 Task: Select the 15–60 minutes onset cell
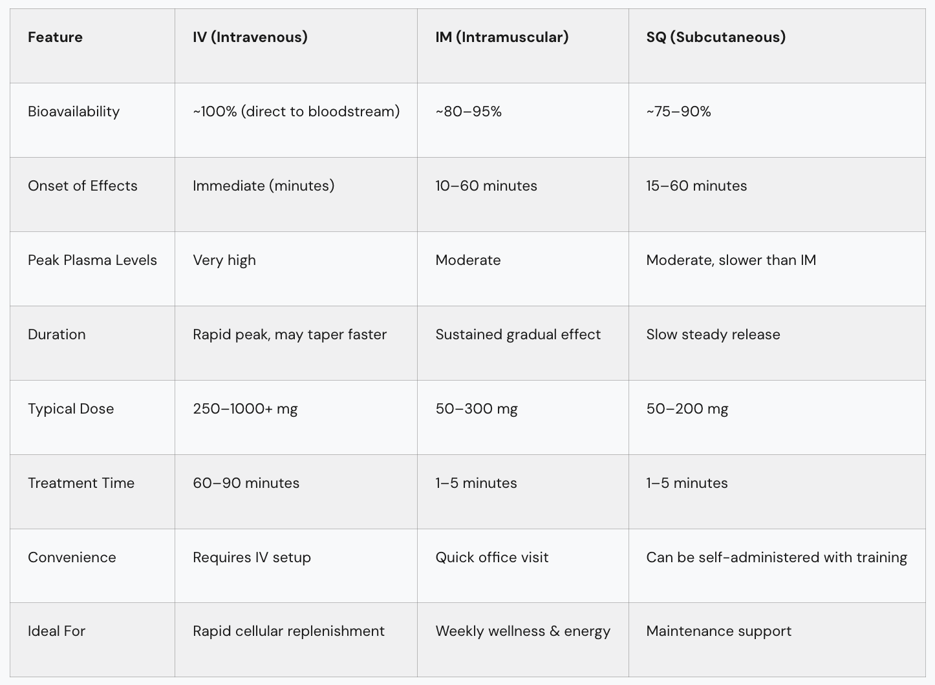tap(696, 186)
